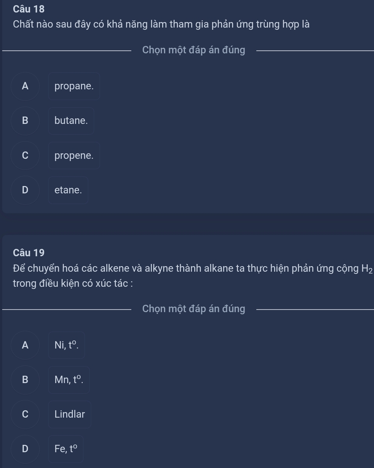Select option D circle for Câu 19
Viewport: 374px width, 468px height.
point(25,449)
